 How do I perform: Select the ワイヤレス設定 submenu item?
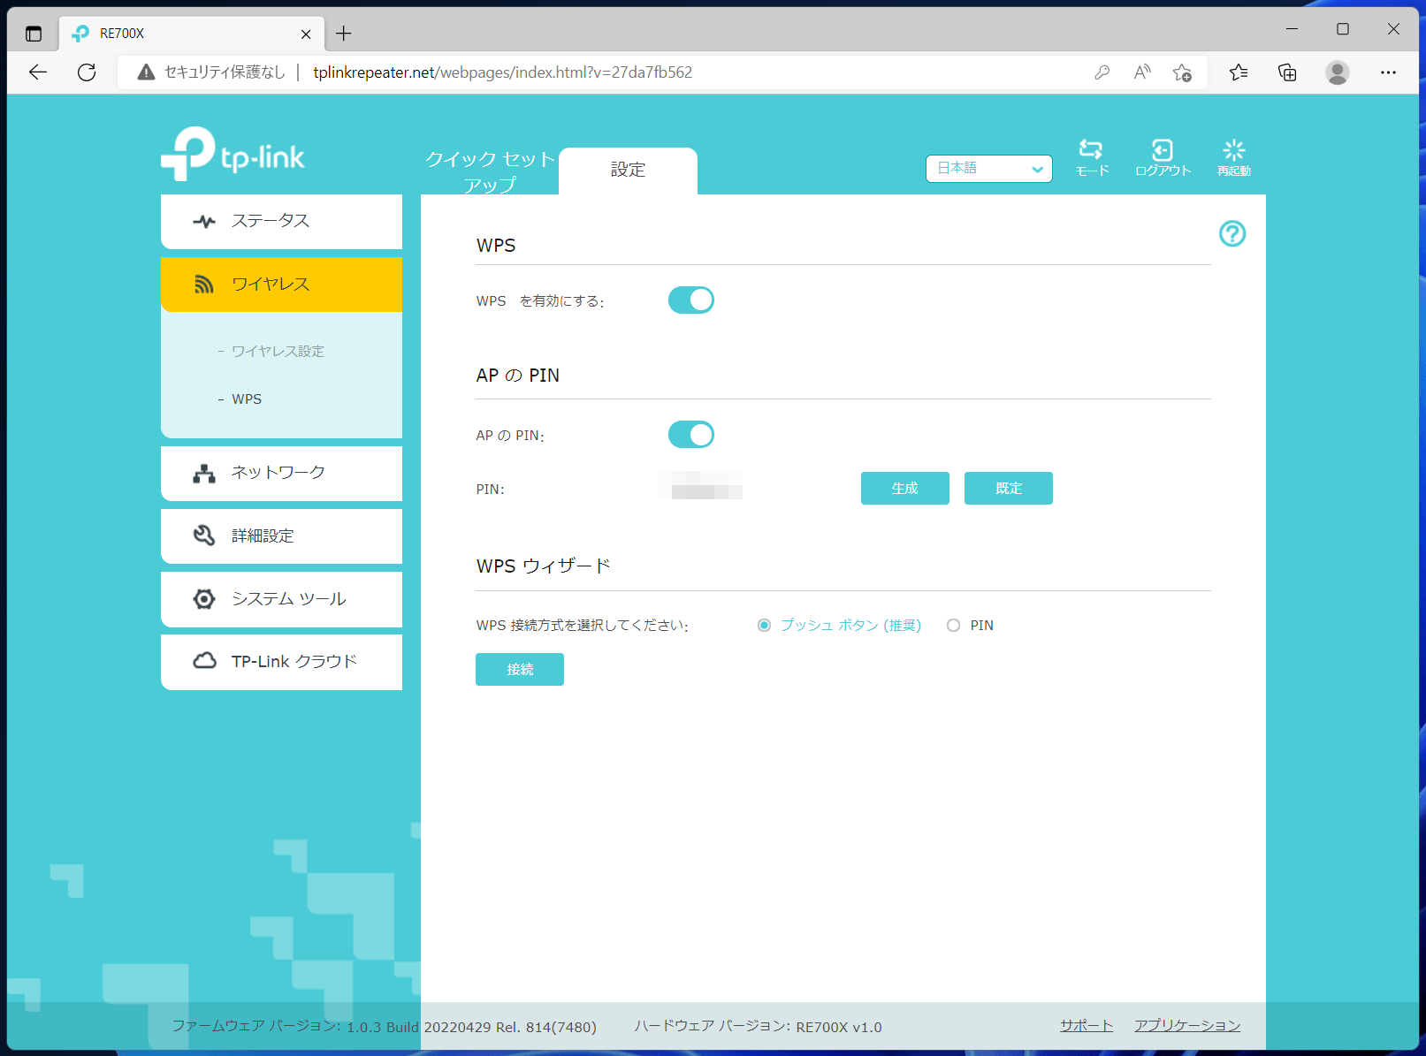278,351
